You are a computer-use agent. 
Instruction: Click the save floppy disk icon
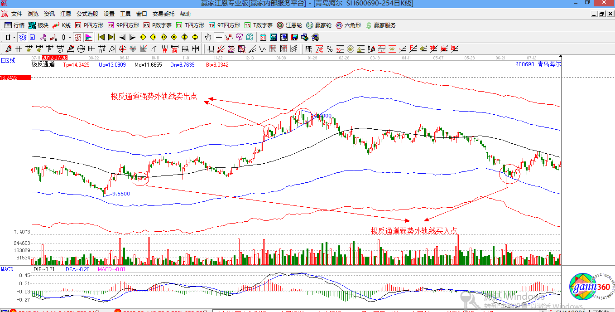tap(294, 37)
